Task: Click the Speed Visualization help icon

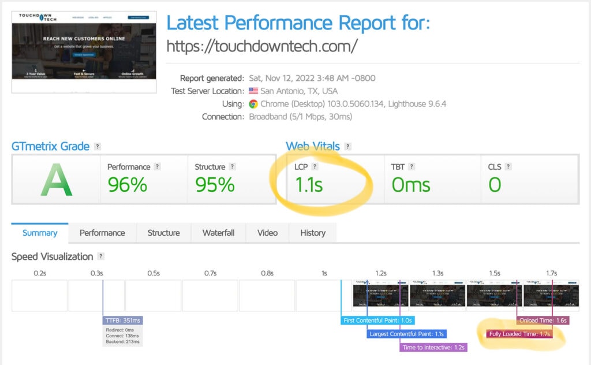Action: point(102,256)
